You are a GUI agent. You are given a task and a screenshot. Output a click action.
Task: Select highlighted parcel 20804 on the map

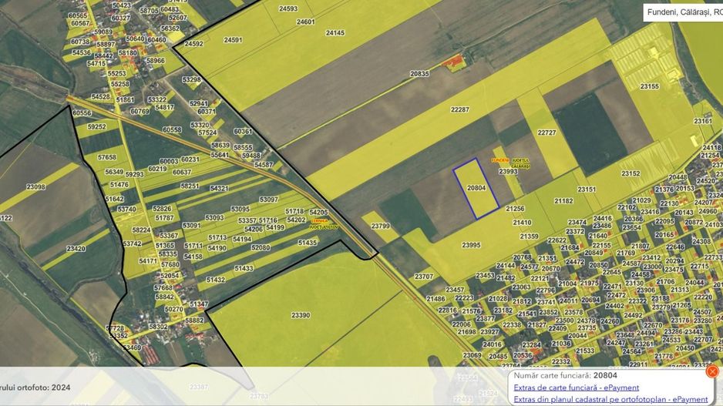pyautogui.click(x=476, y=188)
